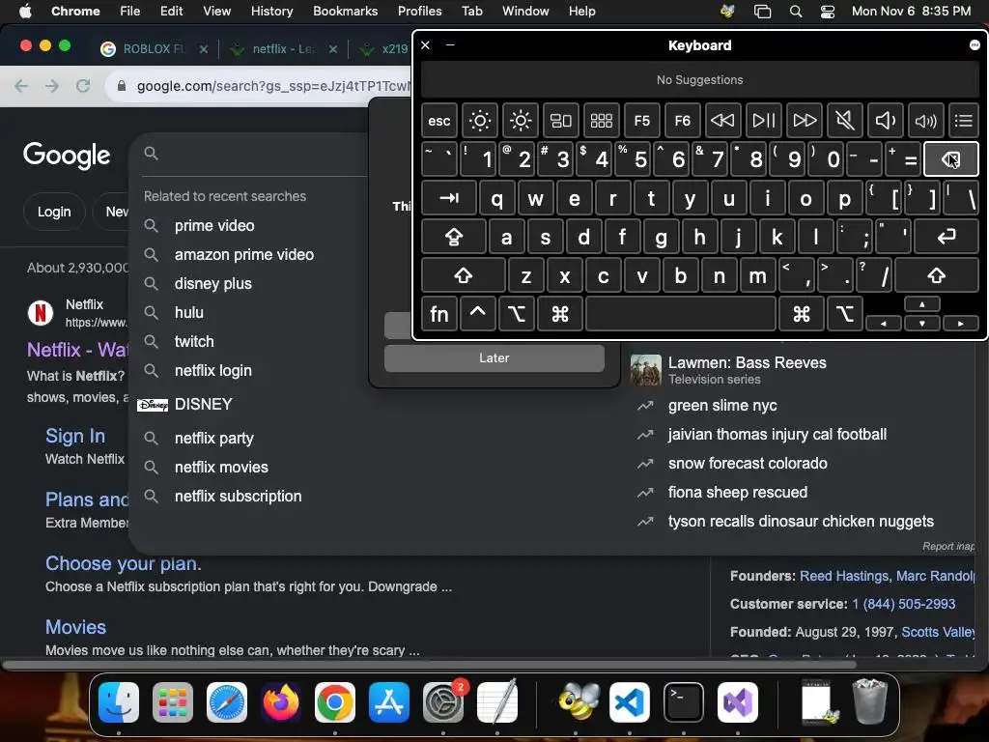
Task: Open trending search green slime nyc
Action: click(x=722, y=405)
